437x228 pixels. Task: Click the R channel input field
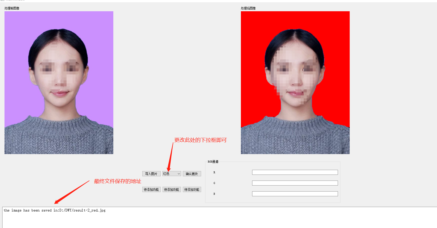pyautogui.click(x=295, y=172)
